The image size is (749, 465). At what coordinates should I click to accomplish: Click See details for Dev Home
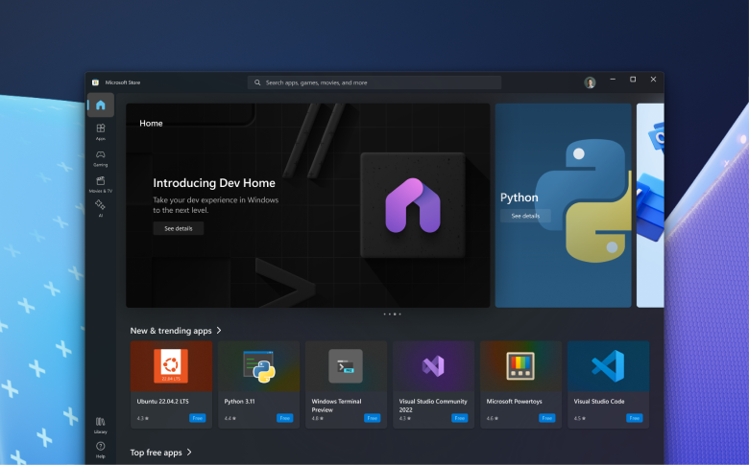pos(179,228)
